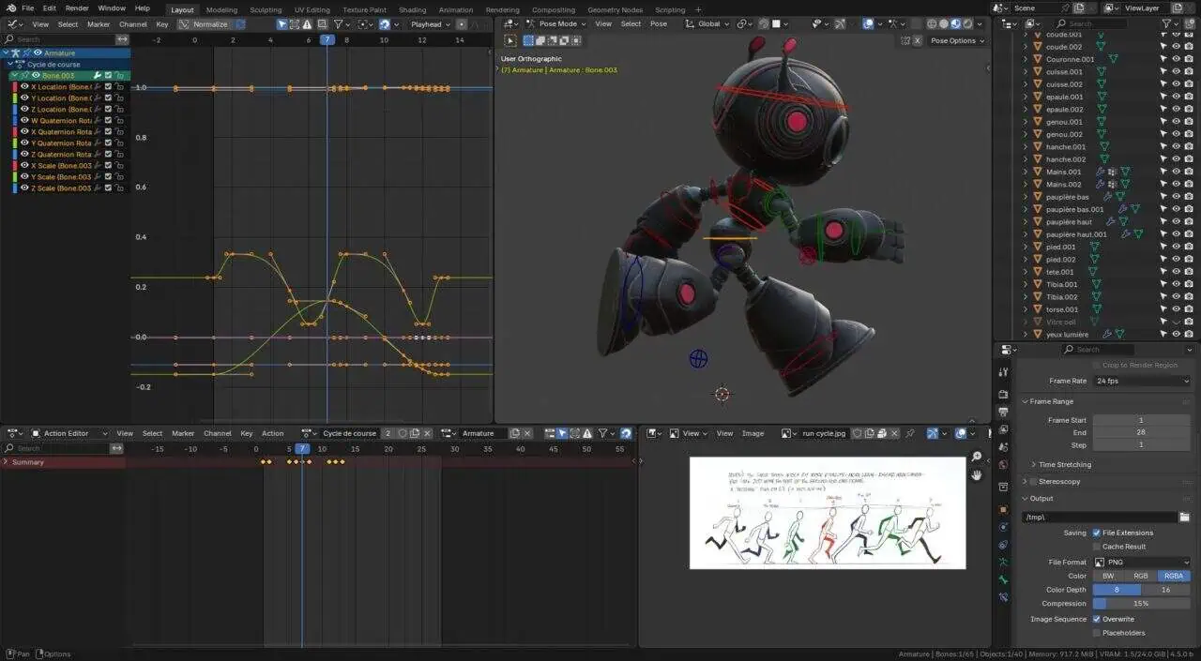Click the folder icon beside output path
The width and height of the screenshot is (1201, 661).
point(1184,517)
